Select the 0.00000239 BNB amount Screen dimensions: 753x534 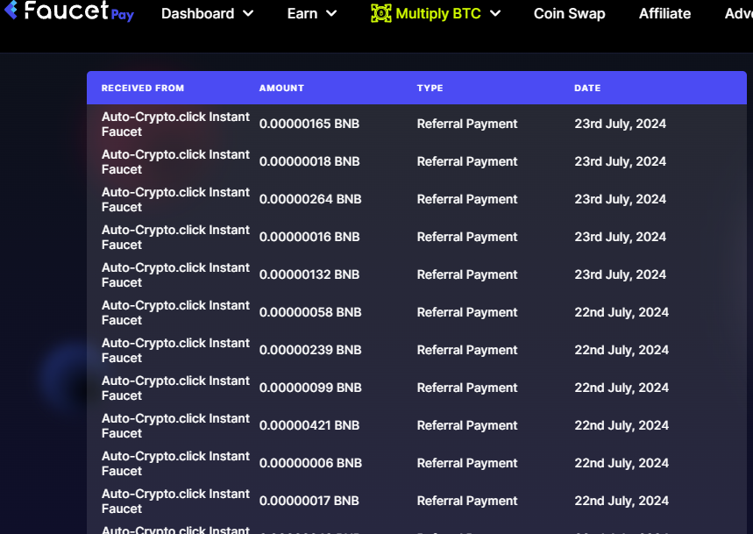coord(310,350)
